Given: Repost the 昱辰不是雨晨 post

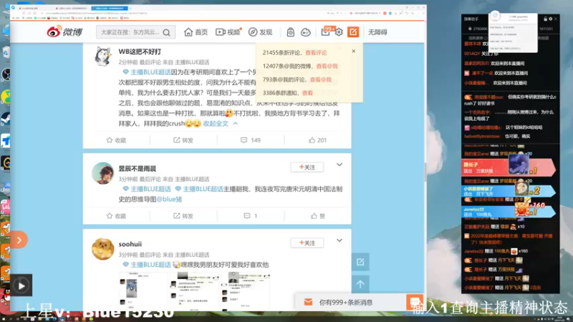Looking at the screenshot, I should coord(183,216).
